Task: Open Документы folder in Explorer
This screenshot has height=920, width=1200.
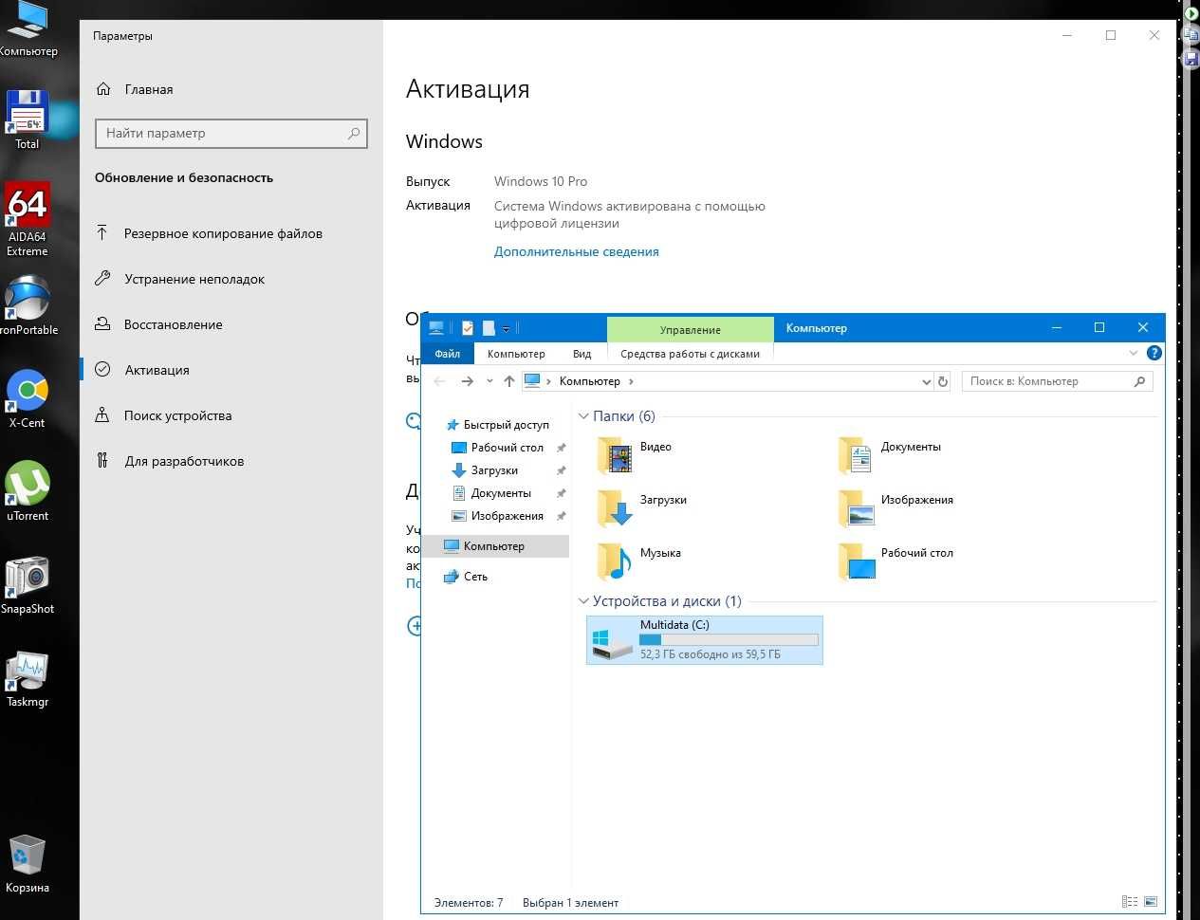Action: [x=890, y=454]
